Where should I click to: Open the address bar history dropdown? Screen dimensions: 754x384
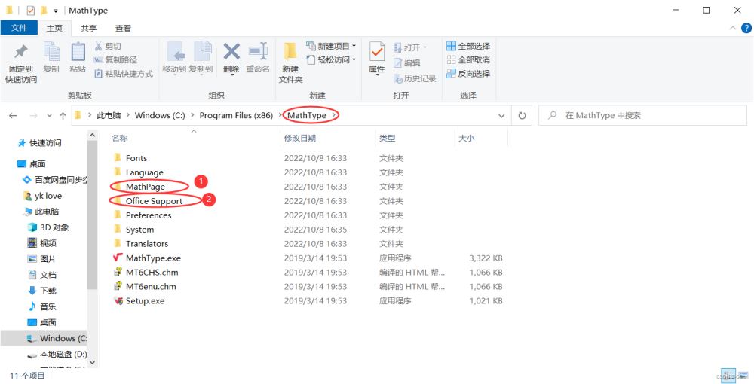(x=501, y=116)
